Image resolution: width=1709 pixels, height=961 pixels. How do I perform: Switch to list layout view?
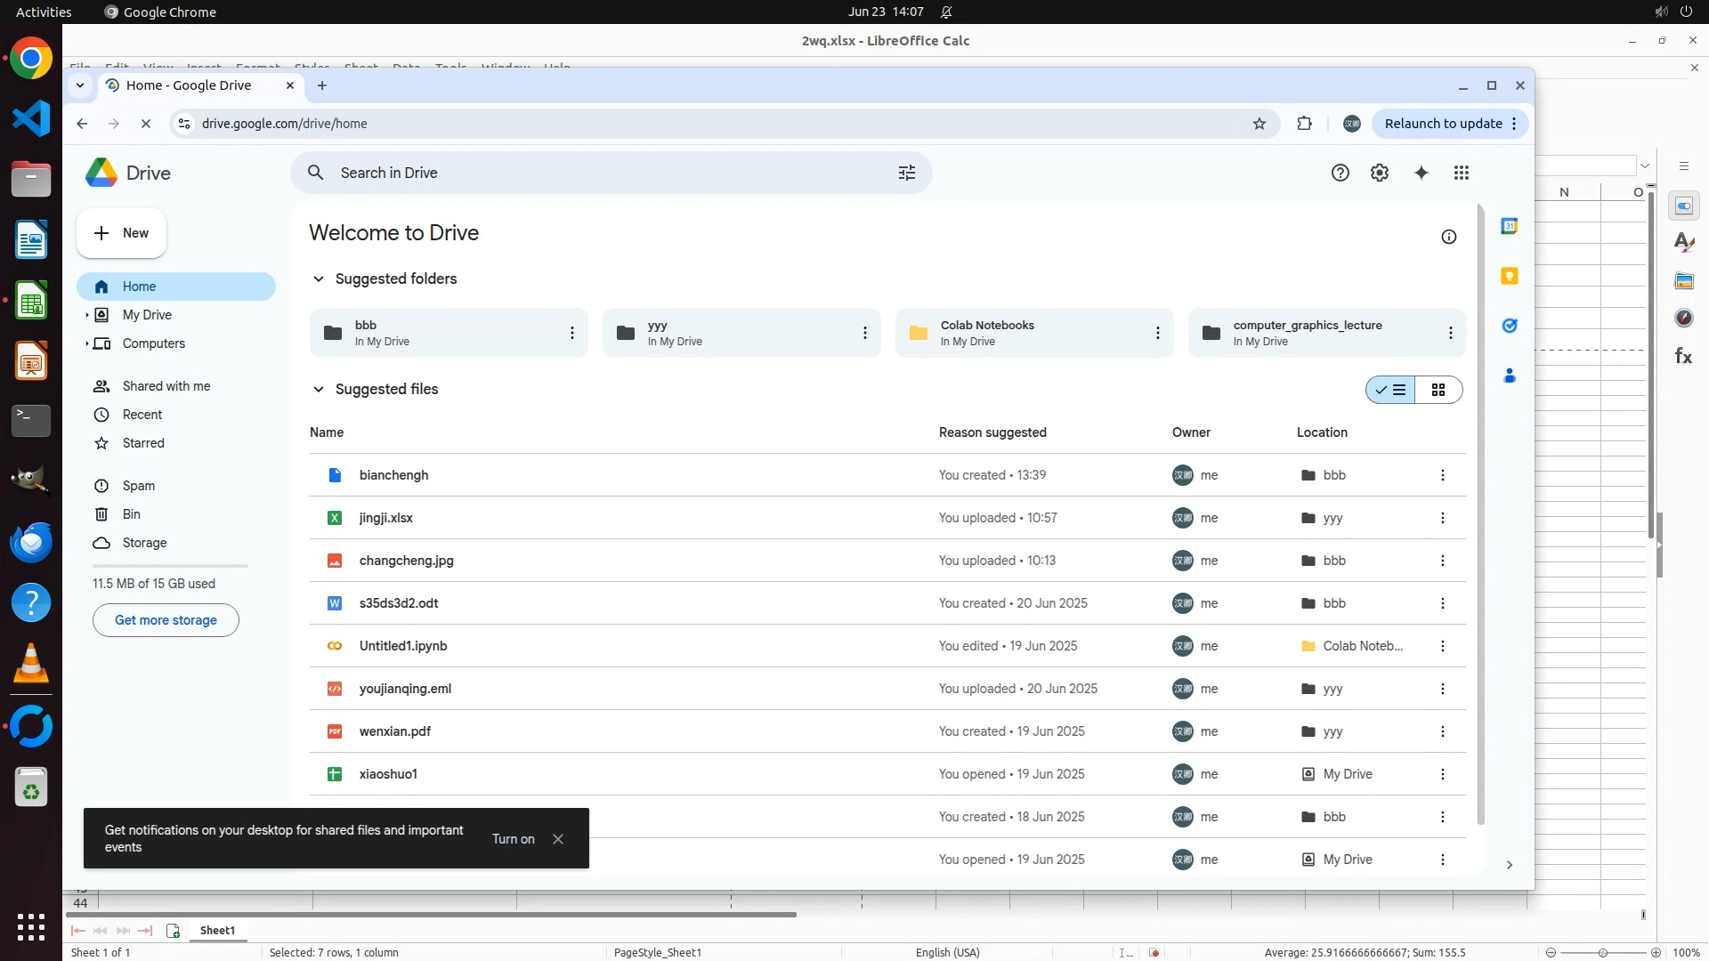point(1390,390)
